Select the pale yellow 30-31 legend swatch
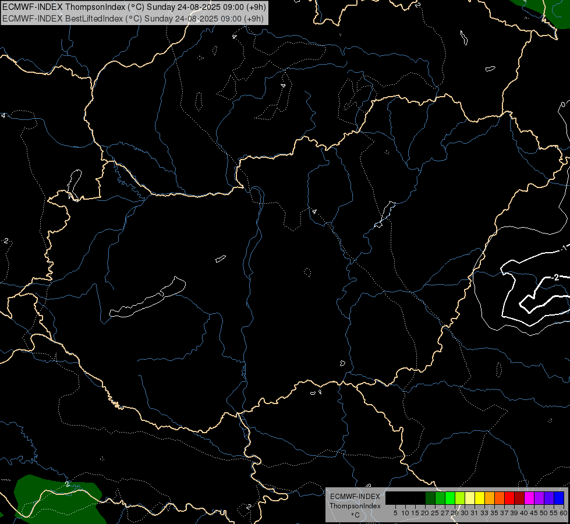 [470, 498]
